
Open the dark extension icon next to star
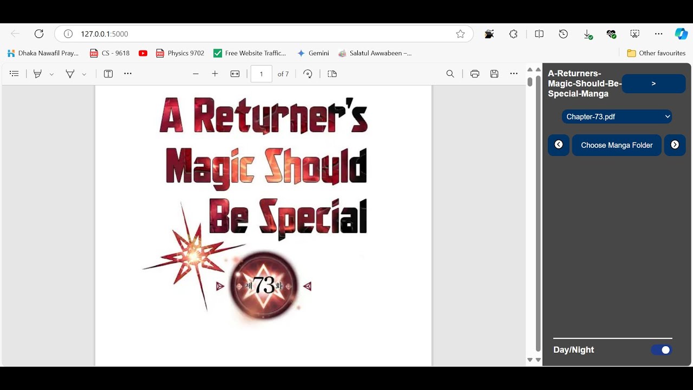click(x=489, y=34)
